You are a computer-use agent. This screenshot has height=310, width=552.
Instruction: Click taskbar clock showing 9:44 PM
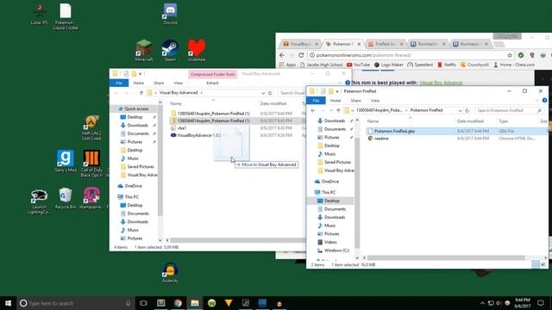click(x=523, y=303)
